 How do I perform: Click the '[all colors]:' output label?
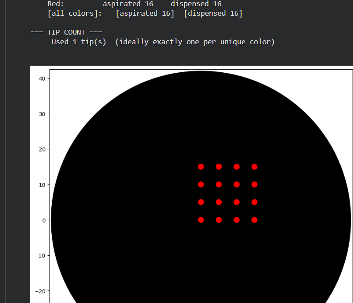pyautogui.click(x=74, y=14)
